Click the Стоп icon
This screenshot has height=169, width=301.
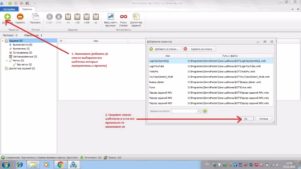coord(59,17)
